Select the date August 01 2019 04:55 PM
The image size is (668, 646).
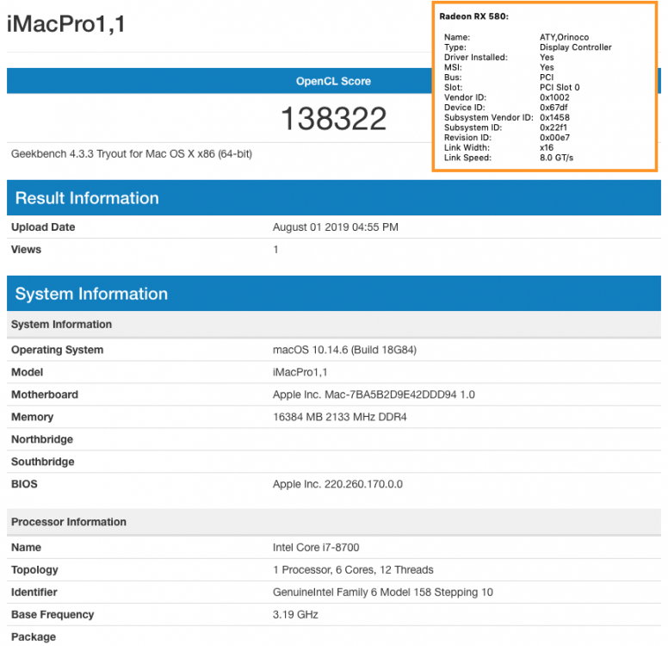336,227
